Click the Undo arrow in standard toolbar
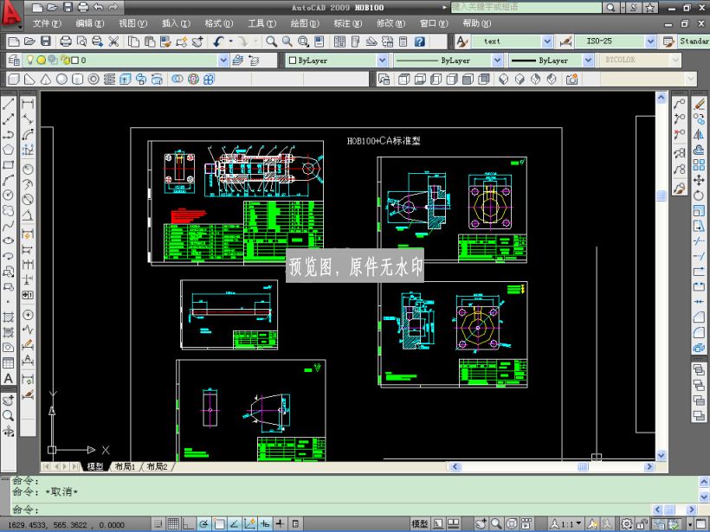Image resolution: width=710 pixels, height=532 pixels. [x=219, y=42]
